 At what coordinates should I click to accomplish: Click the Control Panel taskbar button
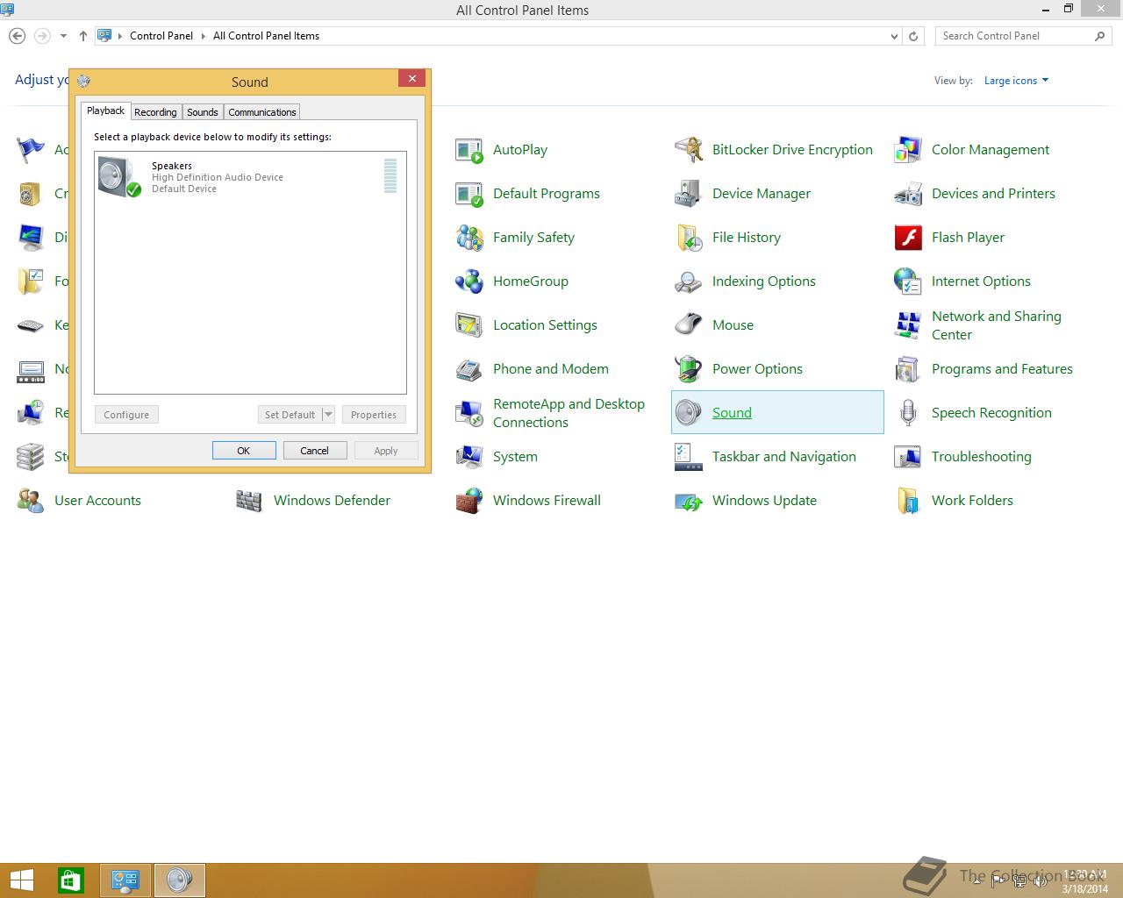(x=125, y=880)
